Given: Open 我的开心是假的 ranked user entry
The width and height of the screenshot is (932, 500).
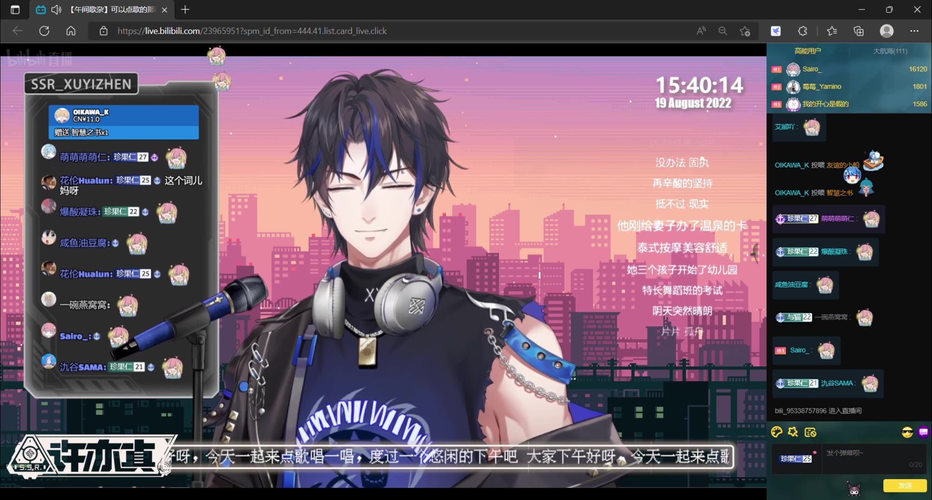Looking at the screenshot, I should (849, 104).
